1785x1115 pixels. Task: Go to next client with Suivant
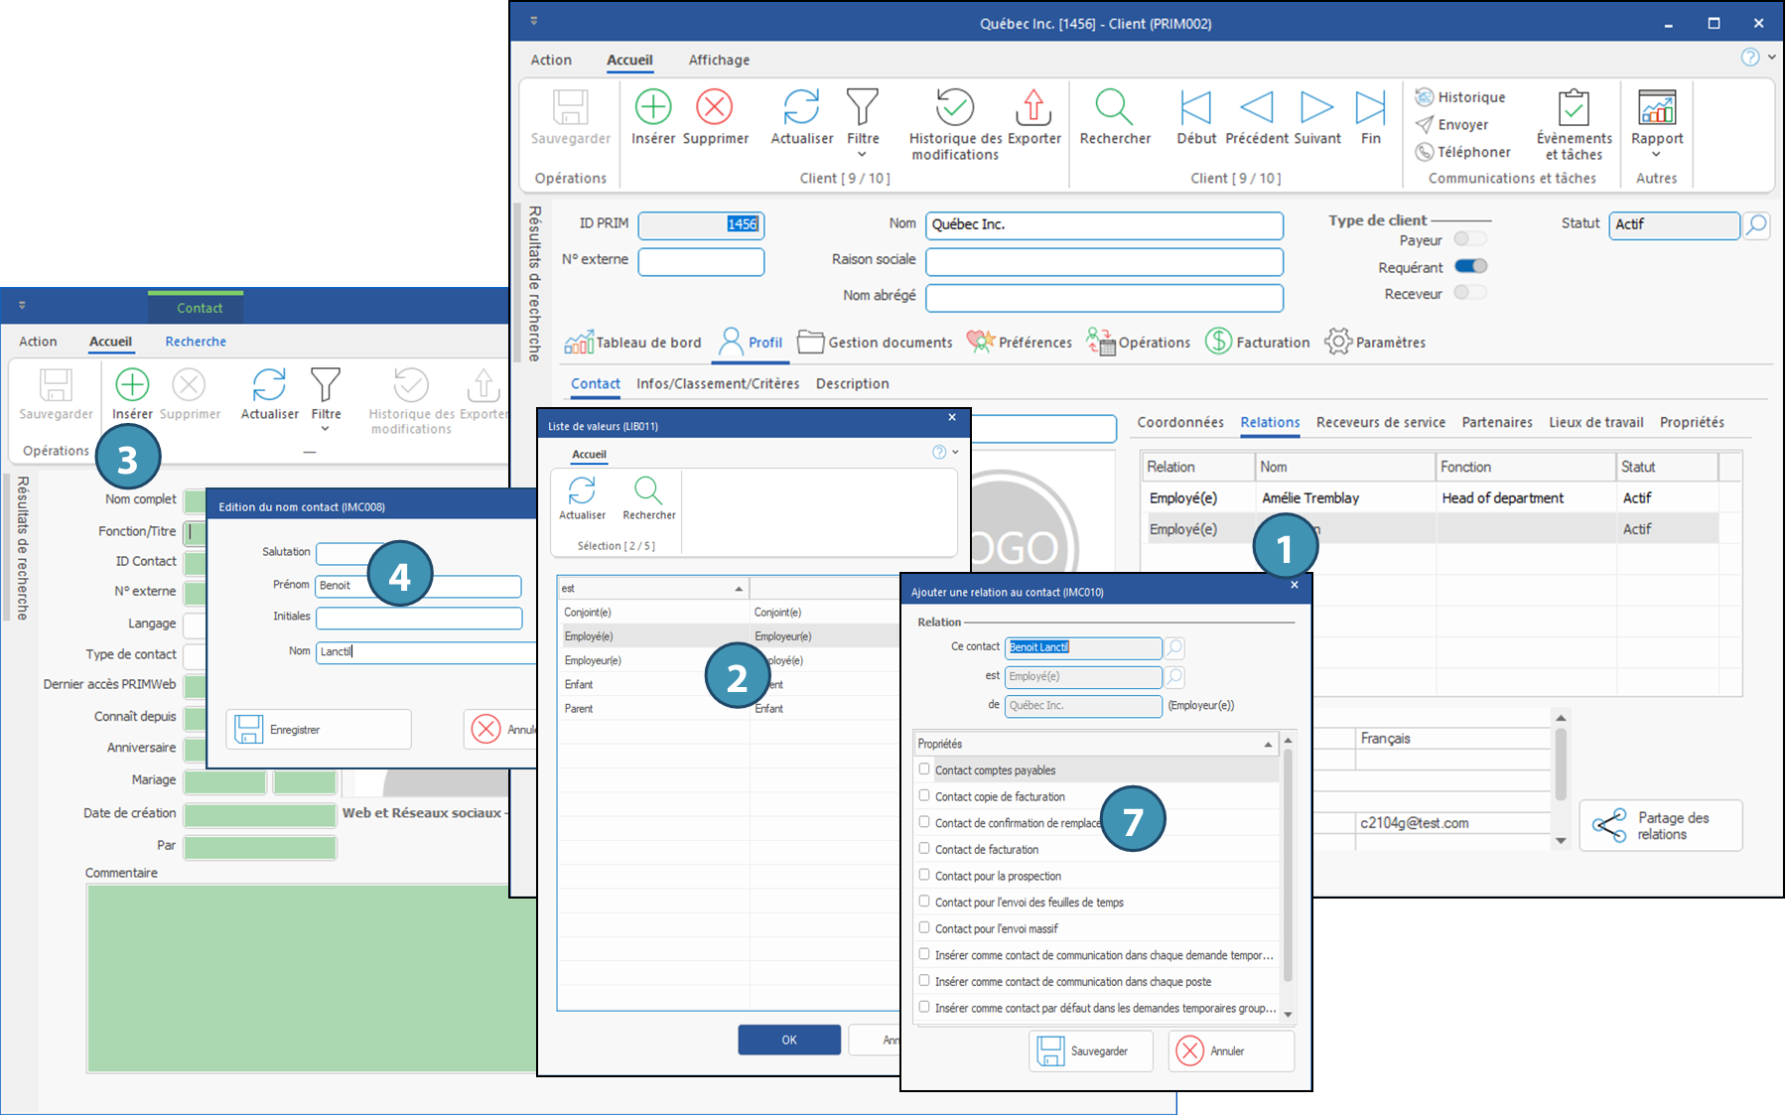click(1316, 107)
